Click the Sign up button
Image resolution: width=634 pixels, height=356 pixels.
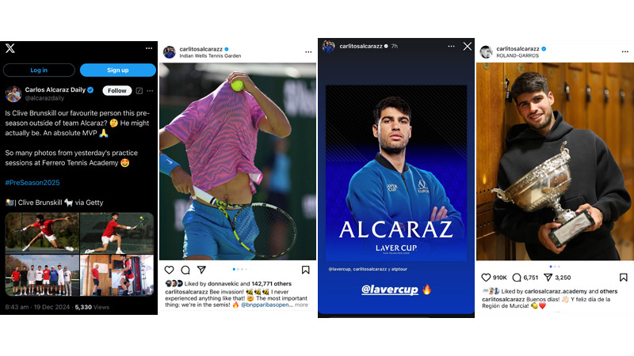[x=117, y=70]
